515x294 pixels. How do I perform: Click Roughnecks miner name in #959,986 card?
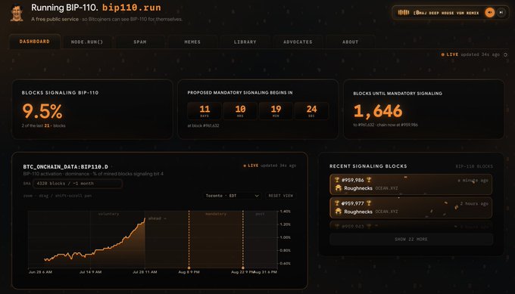[x=358, y=188]
